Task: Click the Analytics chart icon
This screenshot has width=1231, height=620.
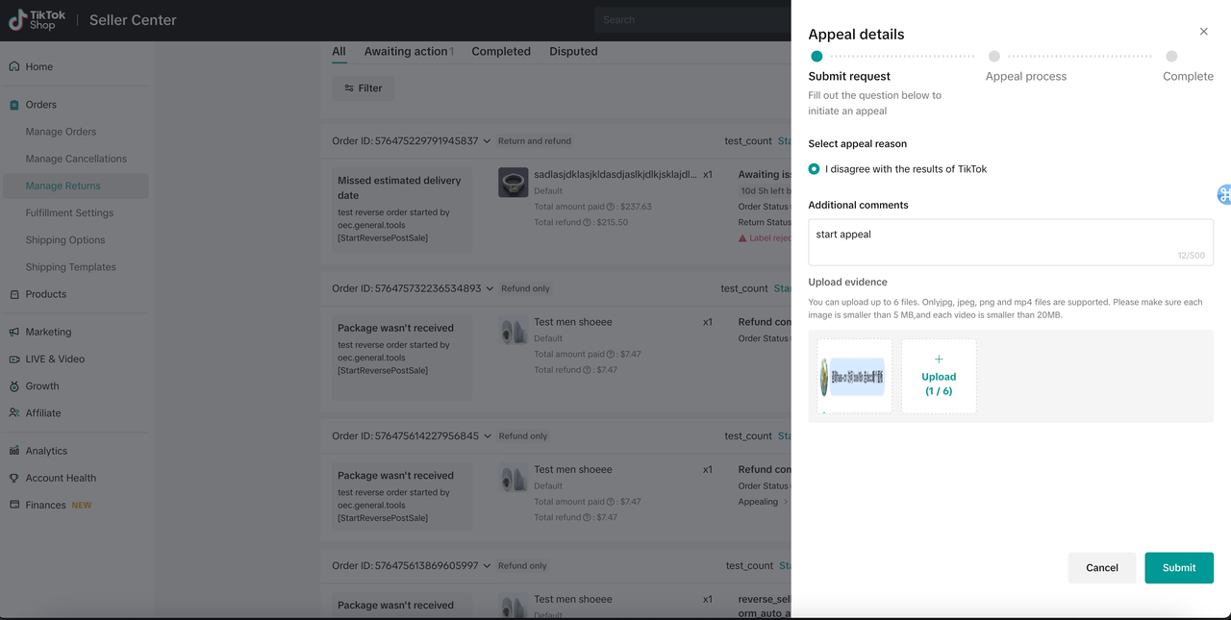Action: pos(14,451)
